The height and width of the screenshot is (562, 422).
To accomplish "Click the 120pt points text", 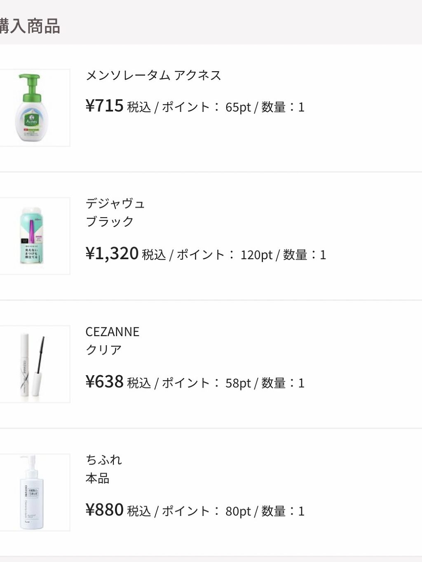I will coord(256,255).
